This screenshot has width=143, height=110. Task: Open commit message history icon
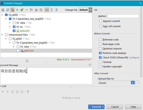point(90,65)
